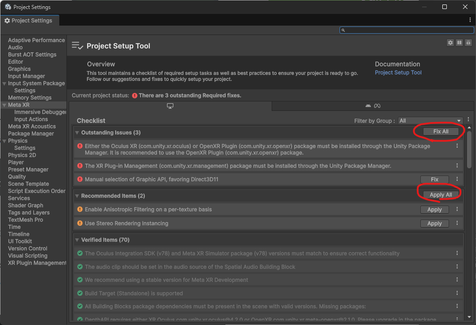Switch to the Standalone desktop platform tab

point(170,106)
